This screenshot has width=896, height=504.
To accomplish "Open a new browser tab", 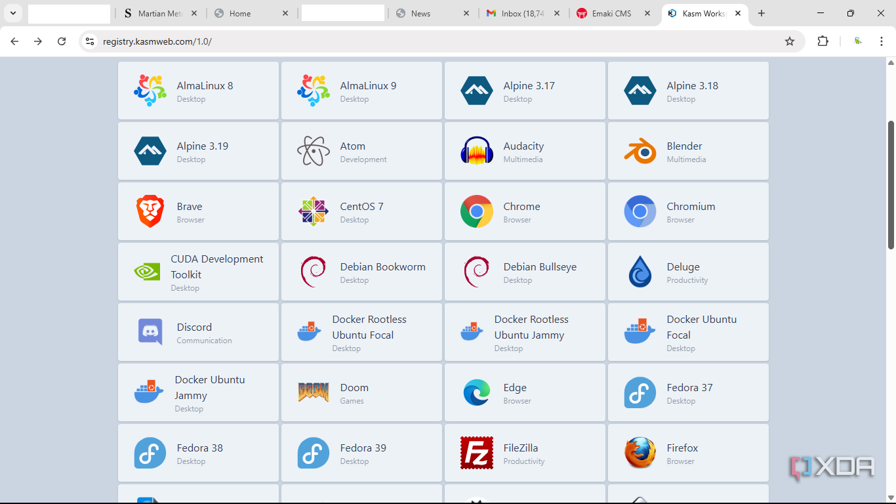I will tap(762, 13).
